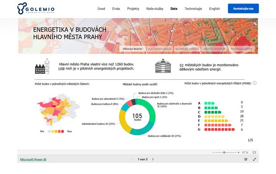Screen dimensions: 276x174
Task: Click zoom in plus button
Action: point(239,153)
